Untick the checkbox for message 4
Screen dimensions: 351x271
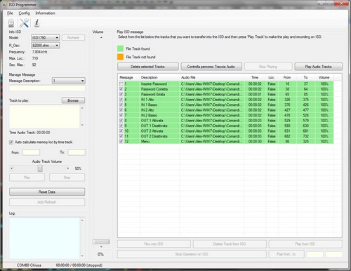pyautogui.click(x=121, y=100)
